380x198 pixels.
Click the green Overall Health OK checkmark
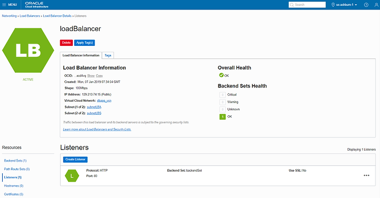[221, 75]
